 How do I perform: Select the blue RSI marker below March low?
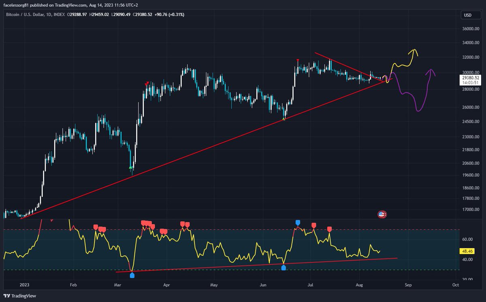[132, 275]
